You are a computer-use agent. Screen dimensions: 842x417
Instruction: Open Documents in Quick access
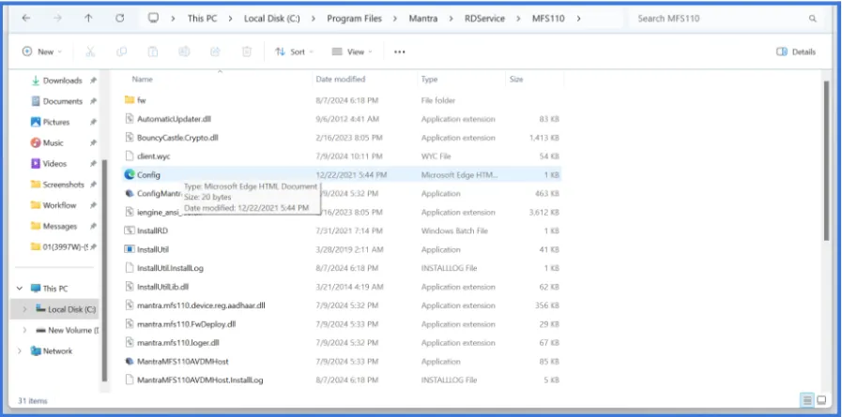[x=62, y=101]
